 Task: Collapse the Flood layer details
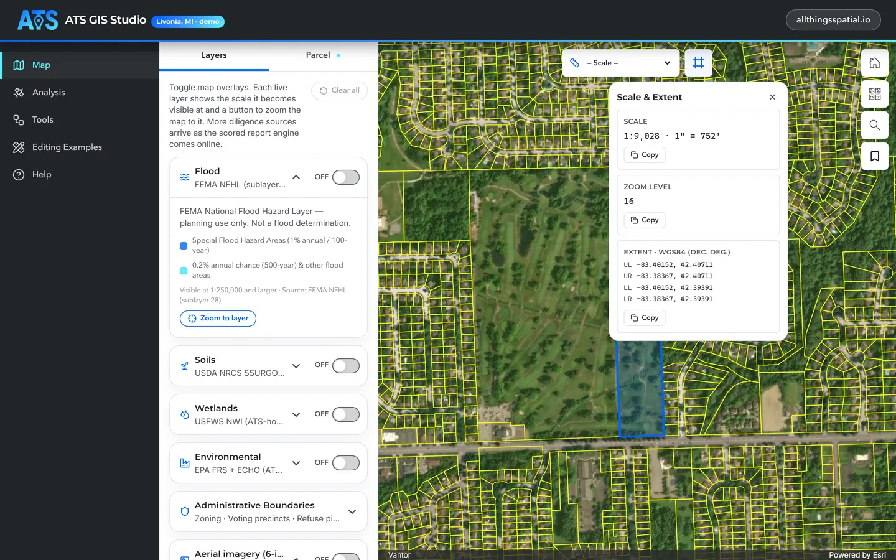[296, 177]
